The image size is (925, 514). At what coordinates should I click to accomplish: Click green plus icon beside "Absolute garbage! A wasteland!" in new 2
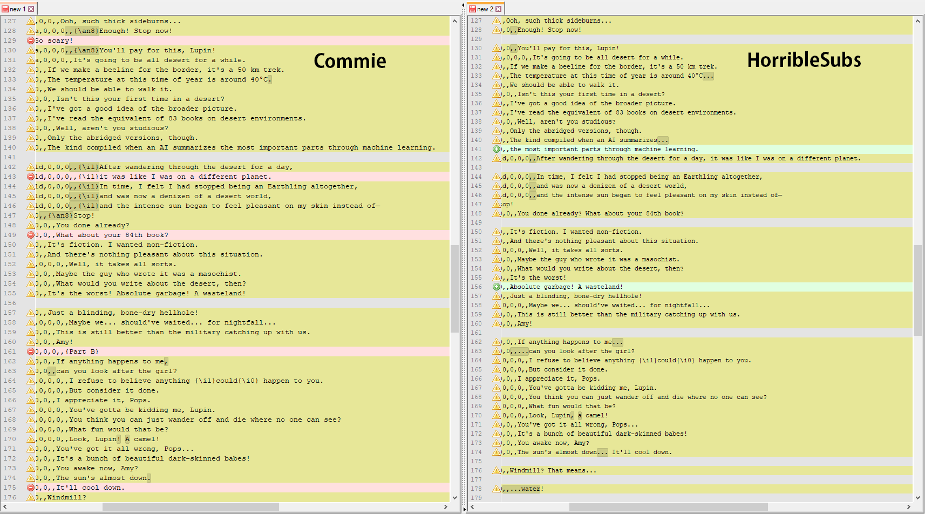click(x=496, y=287)
